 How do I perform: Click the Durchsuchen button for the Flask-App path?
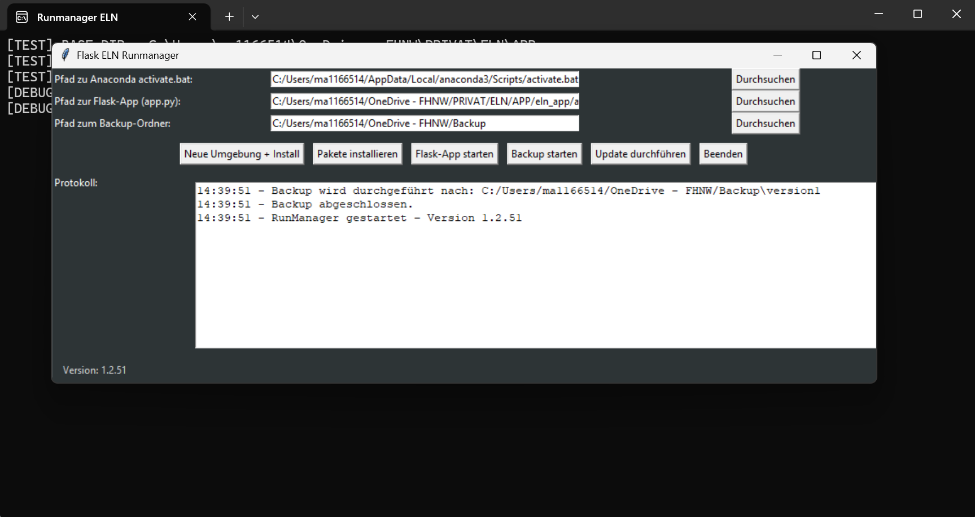click(x=765, y=101)
